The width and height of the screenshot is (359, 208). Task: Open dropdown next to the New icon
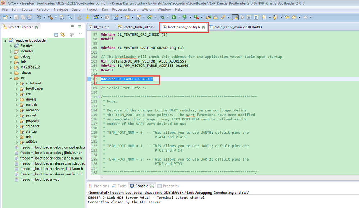[10, 17]
